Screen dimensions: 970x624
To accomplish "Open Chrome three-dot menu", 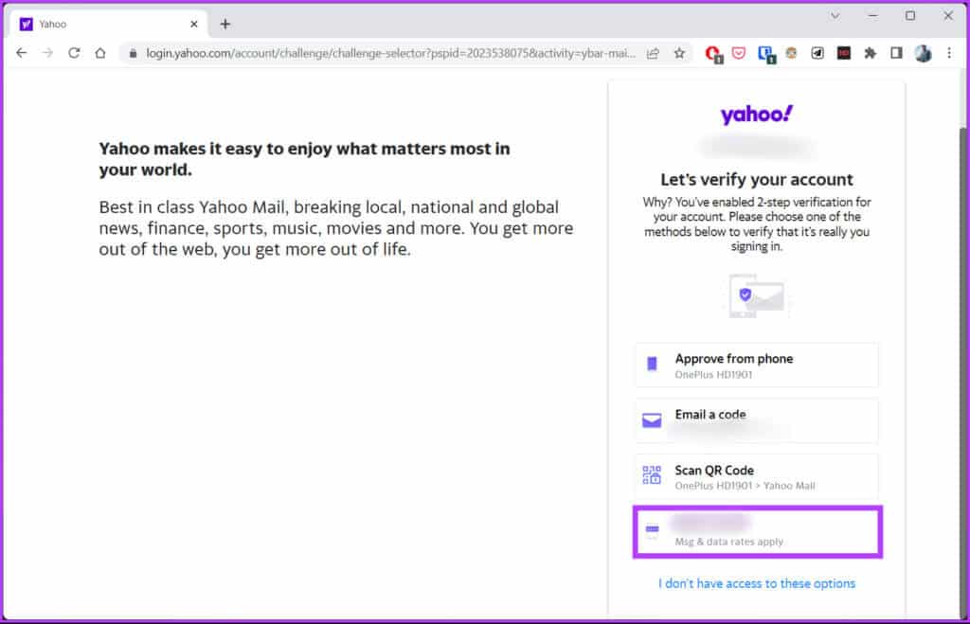I will [x=949, y=53].
